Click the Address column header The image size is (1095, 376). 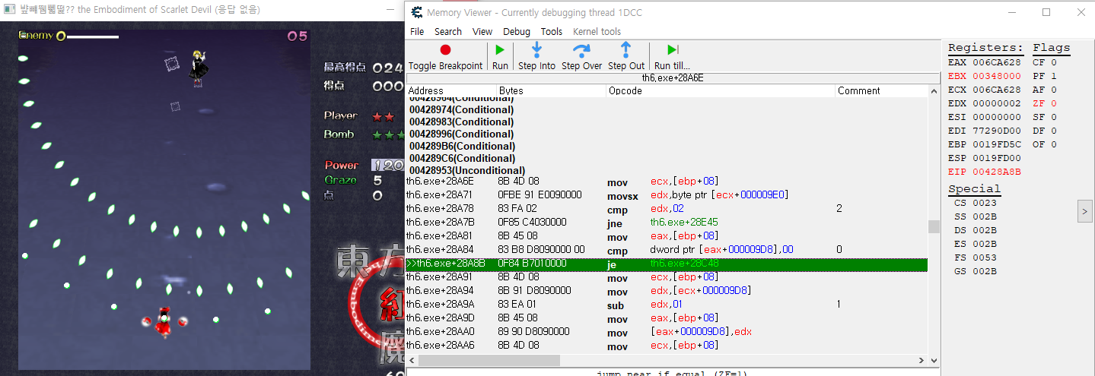[451, 90]
